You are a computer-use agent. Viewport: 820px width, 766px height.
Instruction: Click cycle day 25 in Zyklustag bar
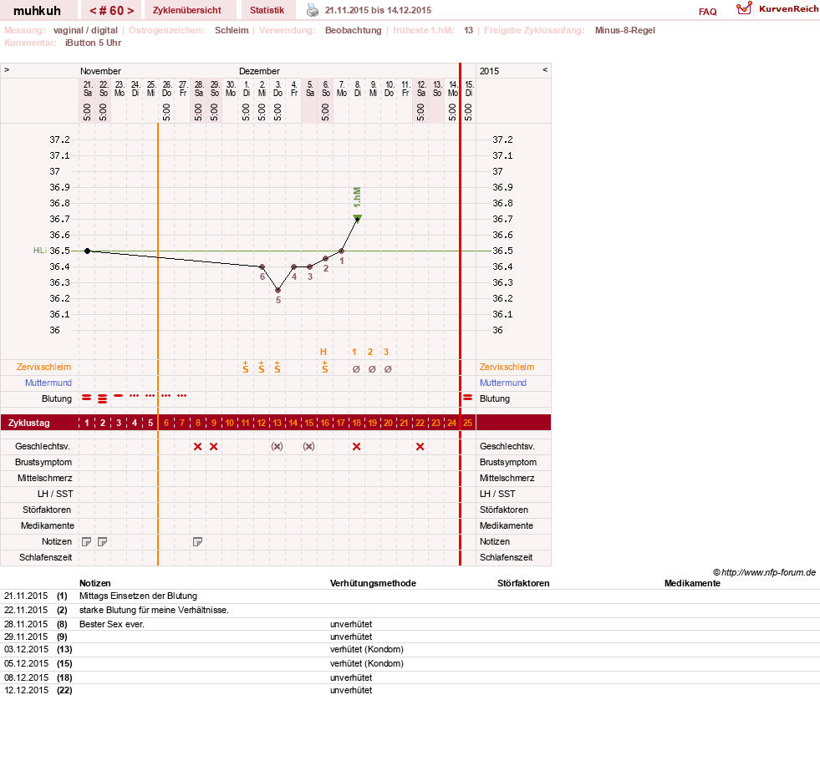467,423
